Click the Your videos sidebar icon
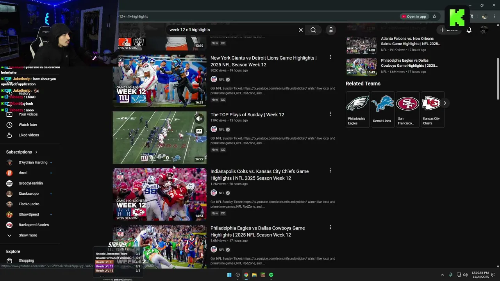500x281 pixels. [9, 114]
